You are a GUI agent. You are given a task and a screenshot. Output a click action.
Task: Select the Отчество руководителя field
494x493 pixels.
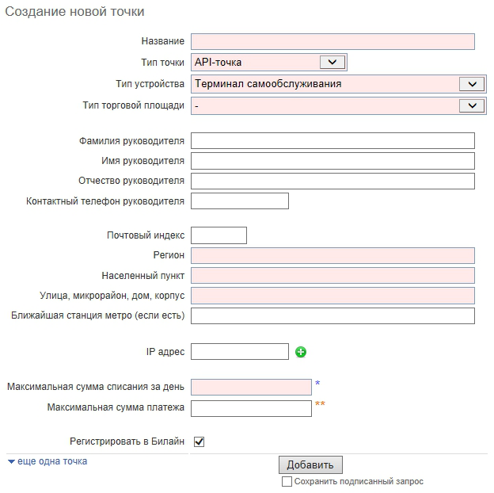coord(332,181)
